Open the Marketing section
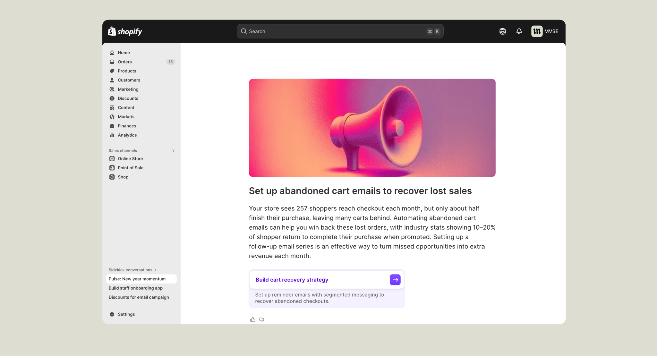 pyautogui.click(x=128, y=89)
